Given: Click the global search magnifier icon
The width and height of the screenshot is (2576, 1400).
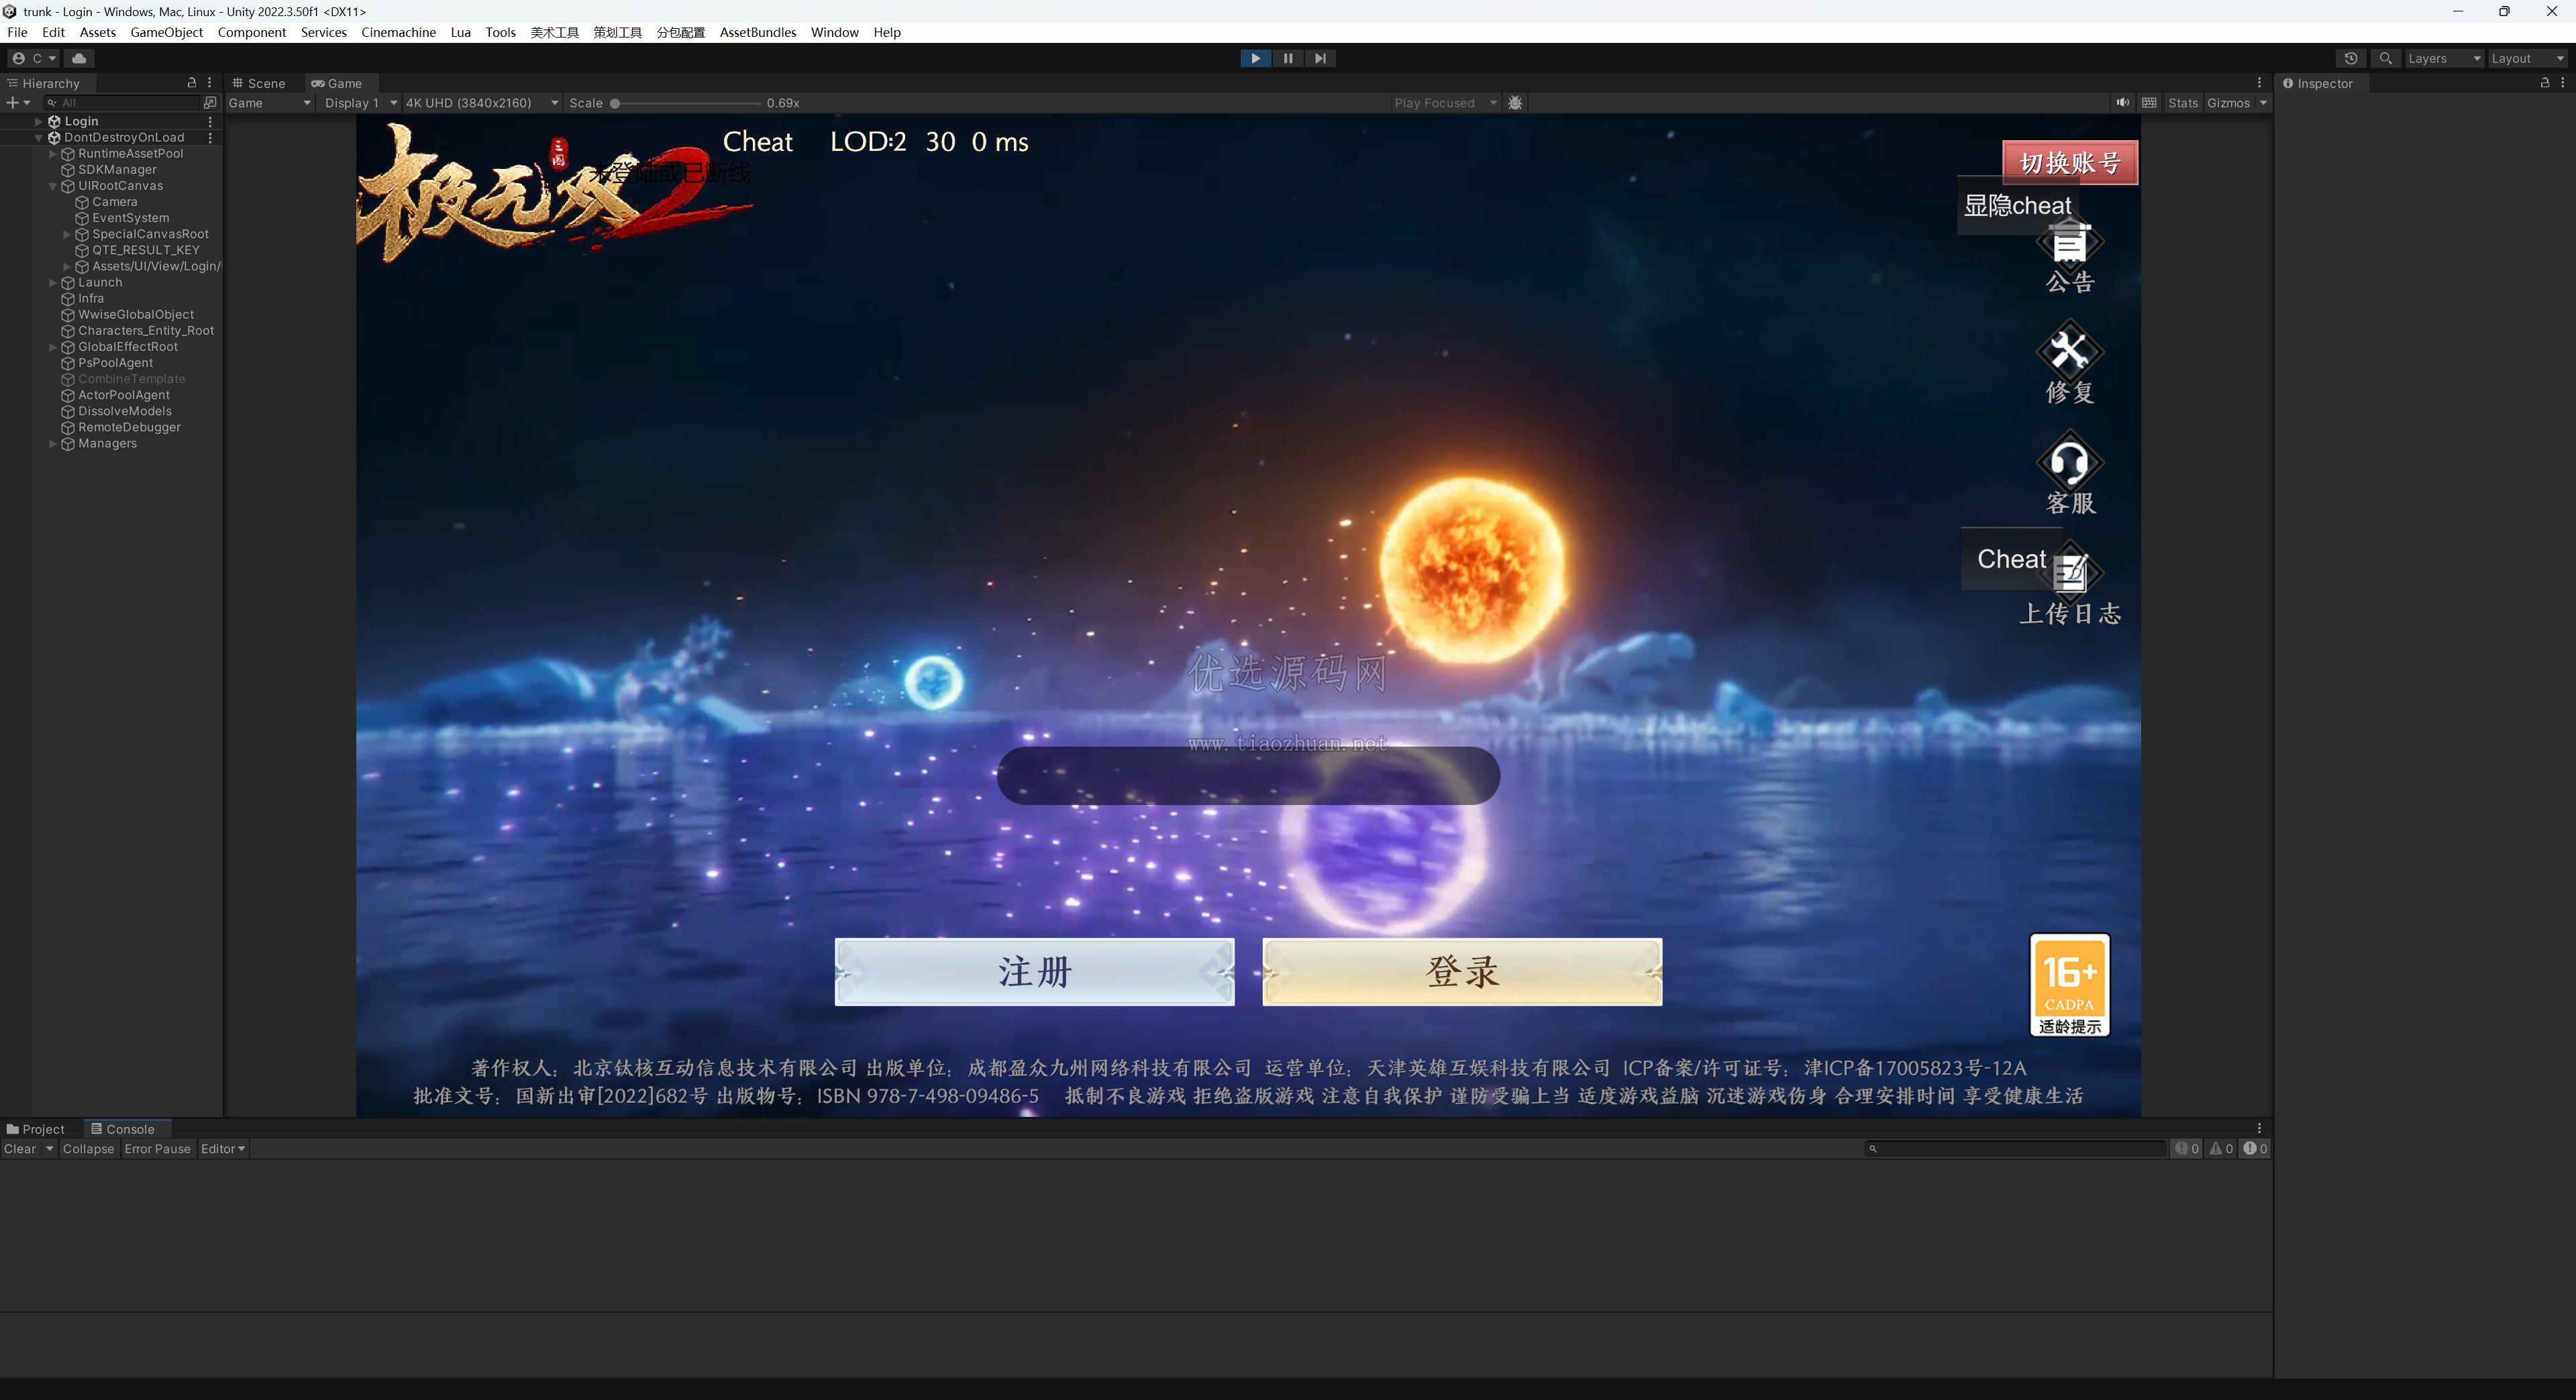Looking at the screenshot, I should [x=2386, y=58].
